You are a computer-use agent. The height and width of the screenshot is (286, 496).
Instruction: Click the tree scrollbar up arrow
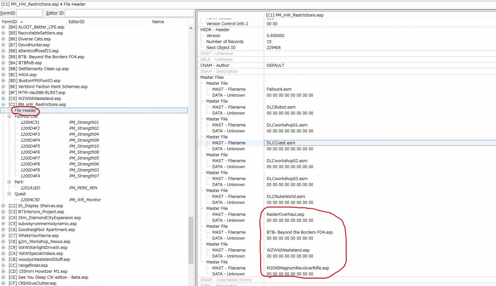191,28
